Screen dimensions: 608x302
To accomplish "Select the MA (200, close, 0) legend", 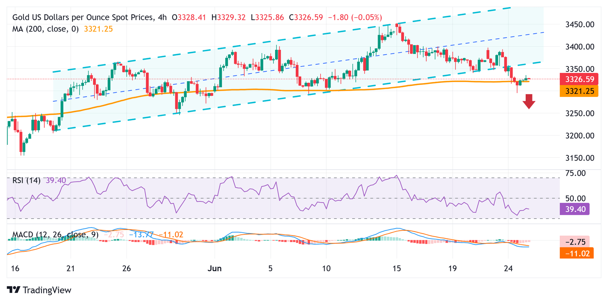I will tap(46, 29).
